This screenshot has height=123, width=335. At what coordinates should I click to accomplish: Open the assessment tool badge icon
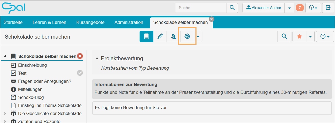tap(187, 36)
